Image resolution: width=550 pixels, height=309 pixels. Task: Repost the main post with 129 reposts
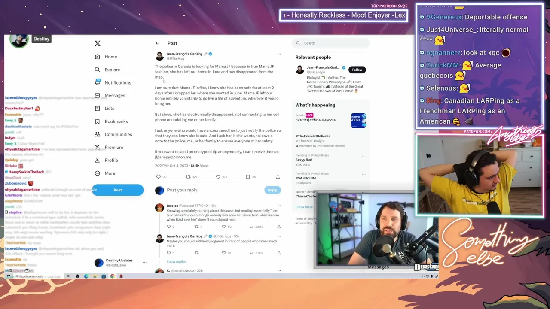tap(188, 177)
